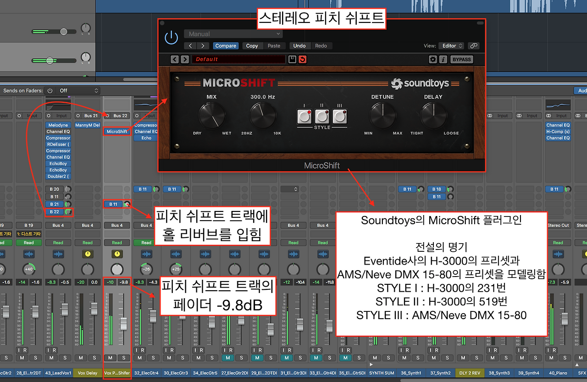
Task: Open the Stereo Out output slot
Action: tap(558, 225)
